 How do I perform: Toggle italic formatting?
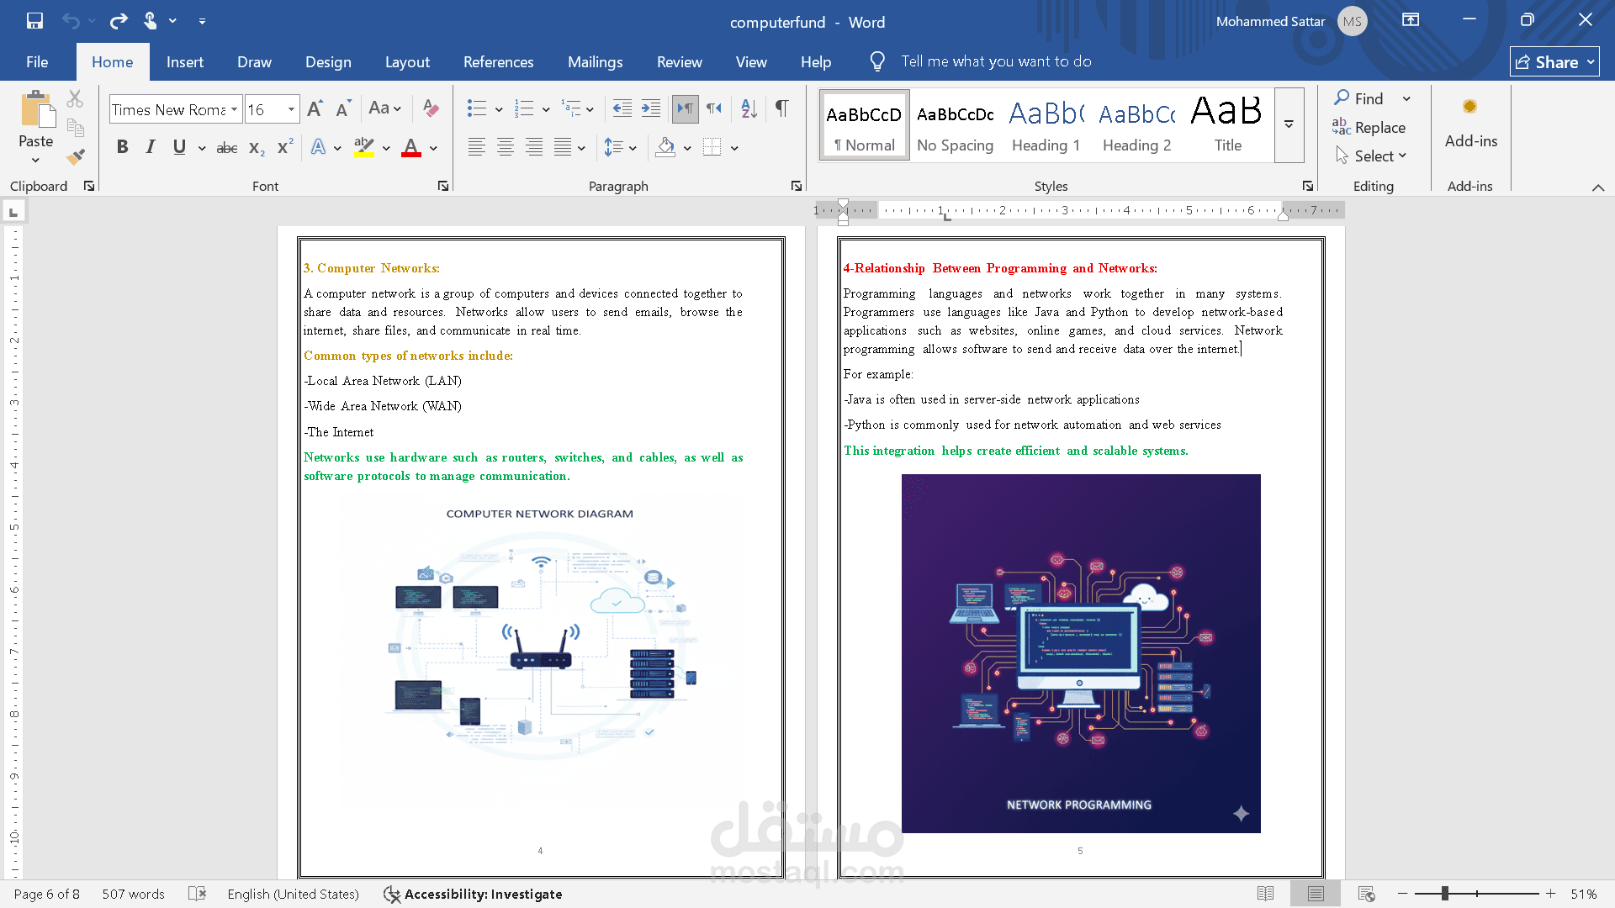(151, 148)
